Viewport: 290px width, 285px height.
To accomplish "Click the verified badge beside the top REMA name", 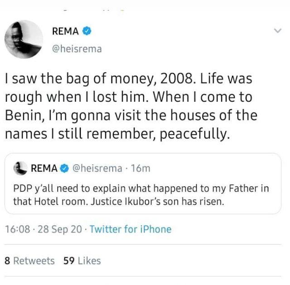I will (87, 31).
